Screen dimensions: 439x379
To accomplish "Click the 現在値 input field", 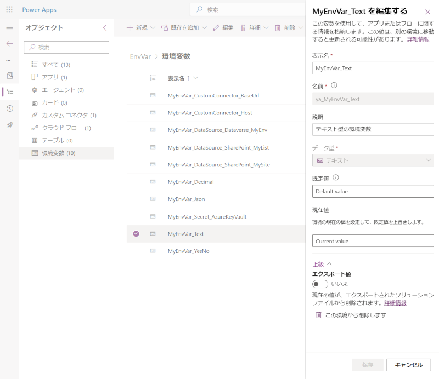I will coord(373,241).
